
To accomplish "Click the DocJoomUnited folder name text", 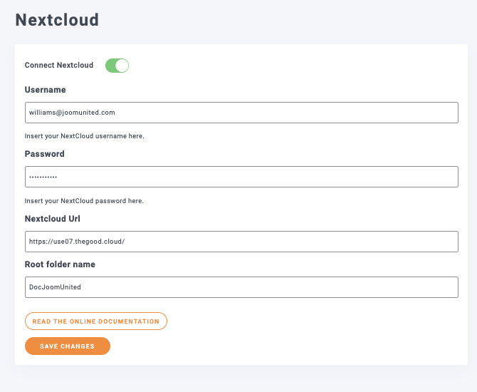I will (56, 287).
